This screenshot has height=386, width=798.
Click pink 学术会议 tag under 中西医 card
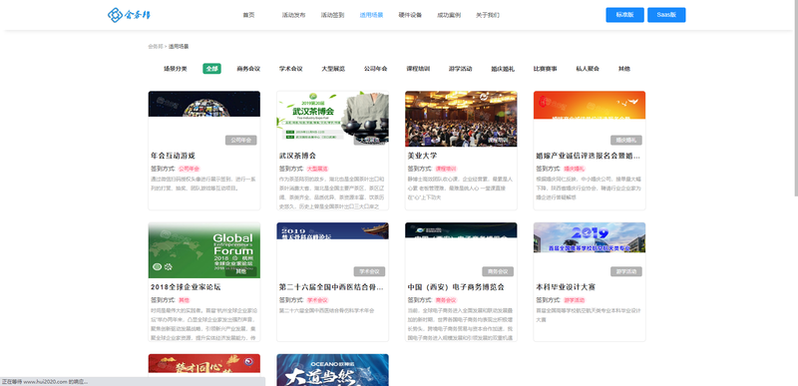(317, 300)
